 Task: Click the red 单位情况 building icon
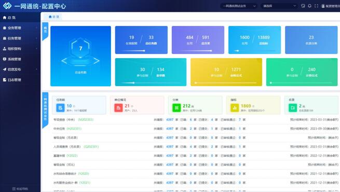tap(118, 108)
